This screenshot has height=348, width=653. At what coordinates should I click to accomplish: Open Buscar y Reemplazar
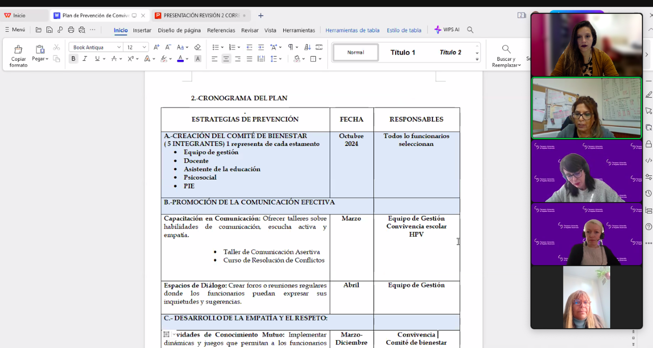tap(506, 56)
